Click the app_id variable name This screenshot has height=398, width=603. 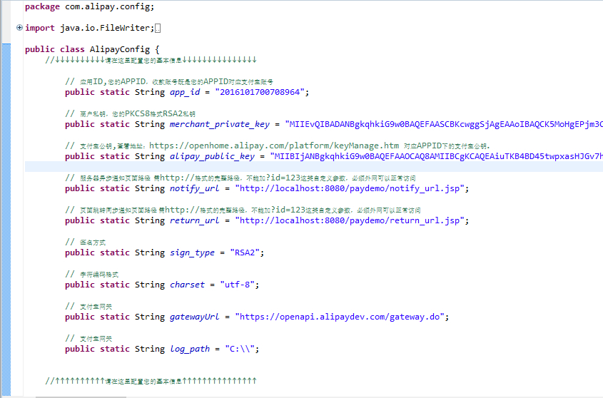(185, 92)
